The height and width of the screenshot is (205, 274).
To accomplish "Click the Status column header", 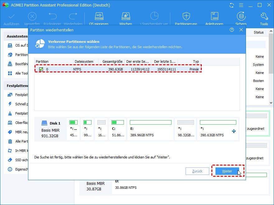I will [258, 32].
